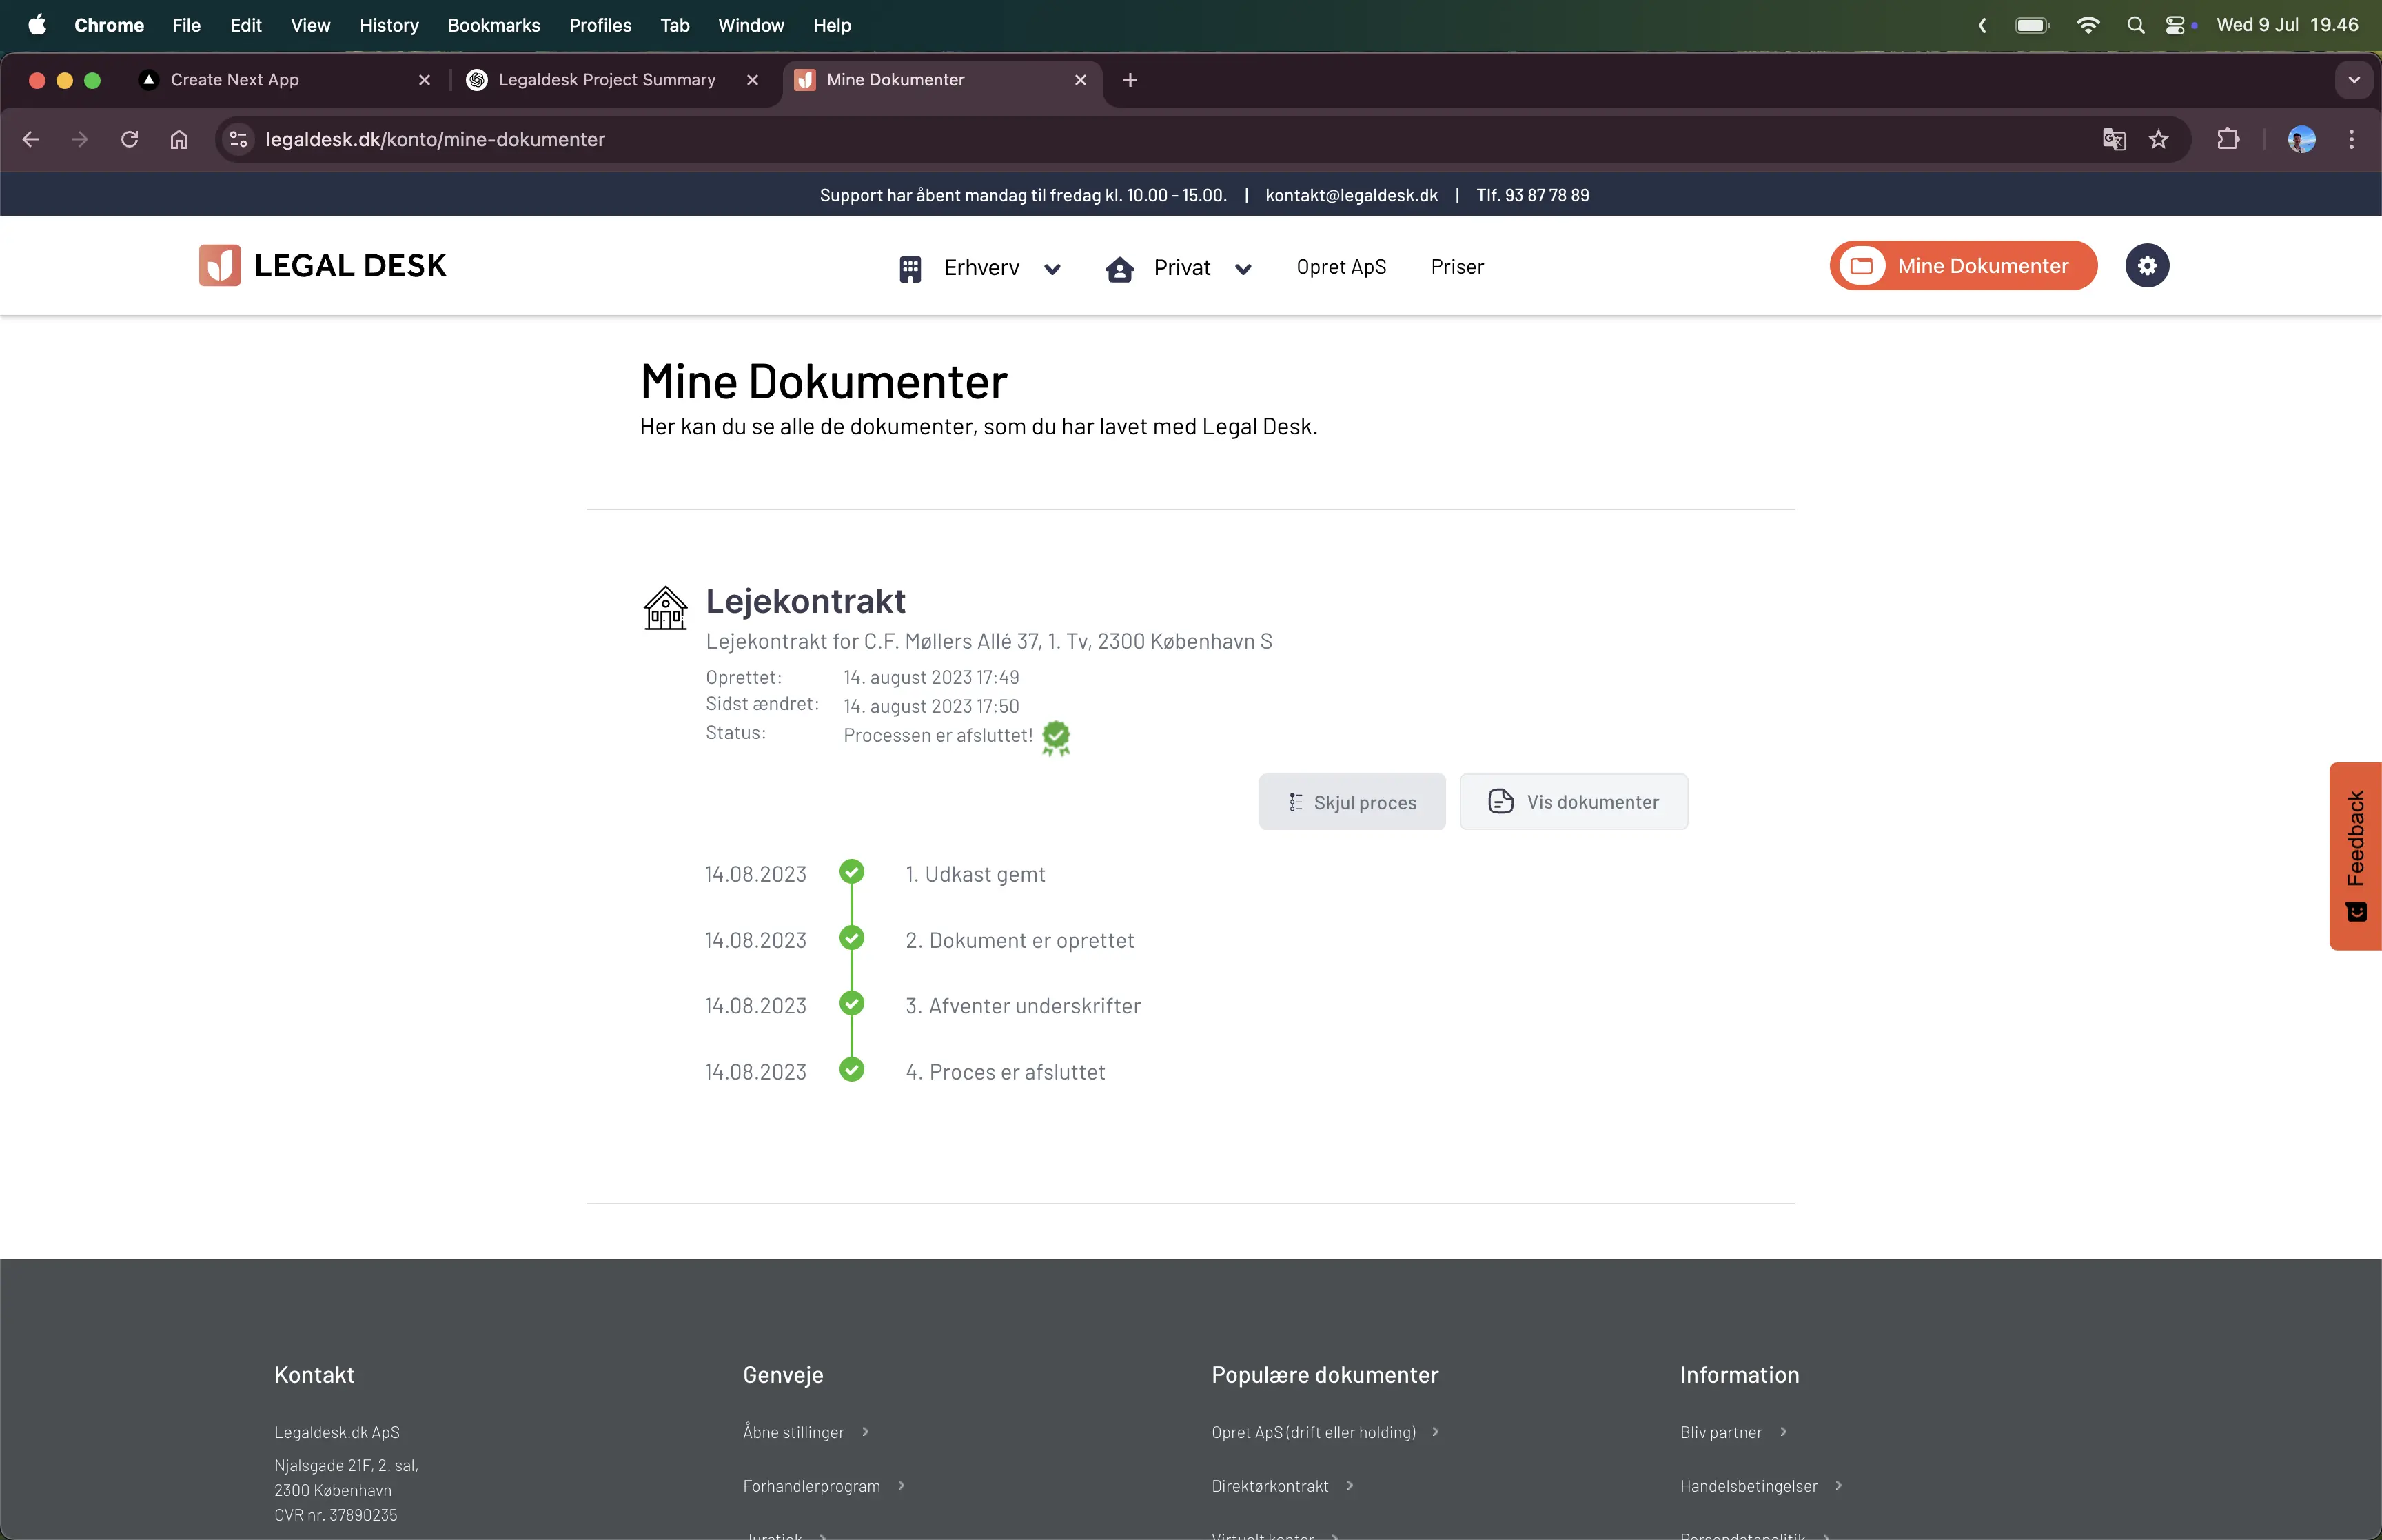Click the Vis dokumenter button

pos(1574,802)
